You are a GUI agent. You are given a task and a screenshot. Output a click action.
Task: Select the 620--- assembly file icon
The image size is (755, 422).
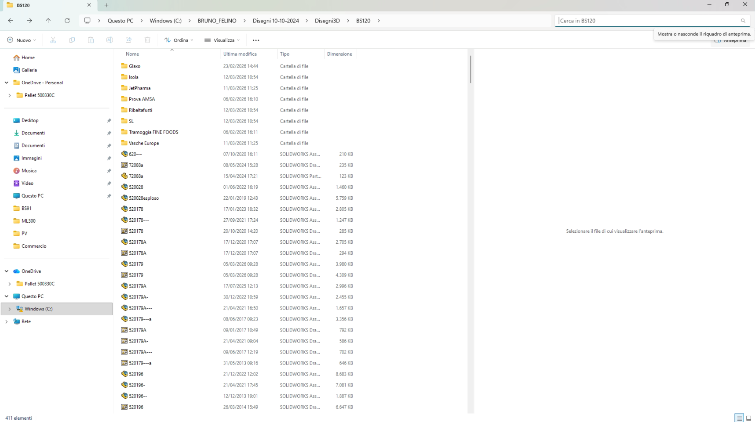coord(124,154)
